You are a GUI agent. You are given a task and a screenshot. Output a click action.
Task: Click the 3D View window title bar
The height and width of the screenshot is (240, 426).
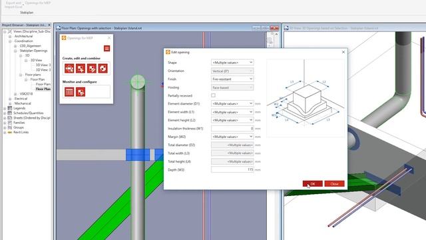pyautogui.click(x=355, y=28)
